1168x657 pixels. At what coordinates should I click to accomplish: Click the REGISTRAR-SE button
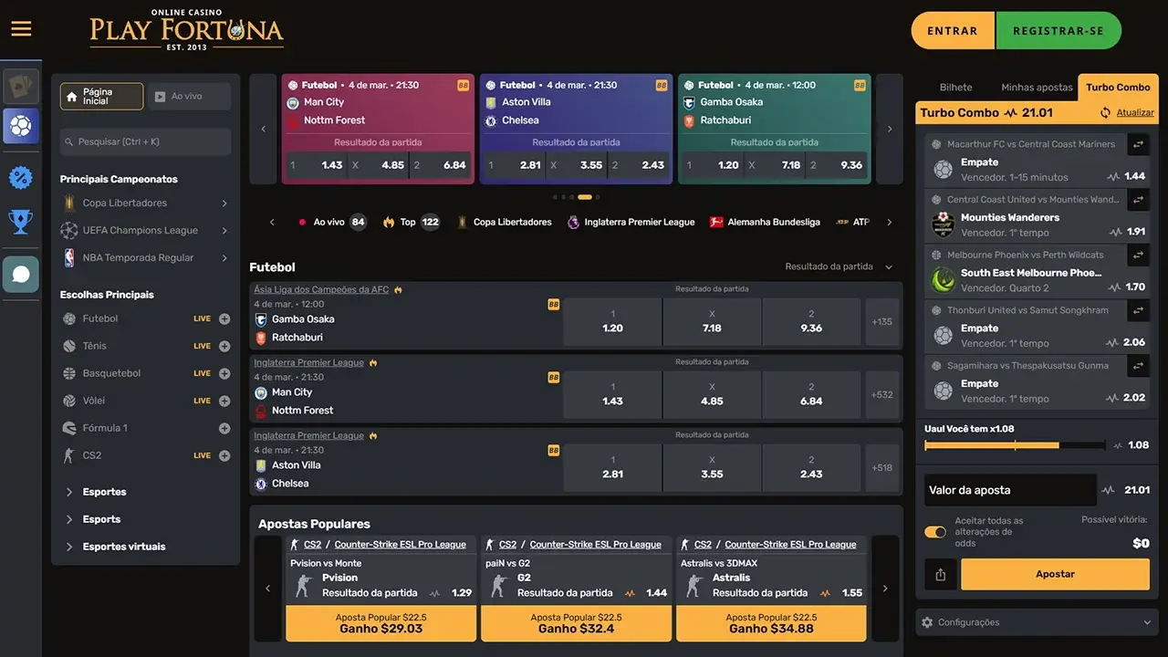point(1058,31)
